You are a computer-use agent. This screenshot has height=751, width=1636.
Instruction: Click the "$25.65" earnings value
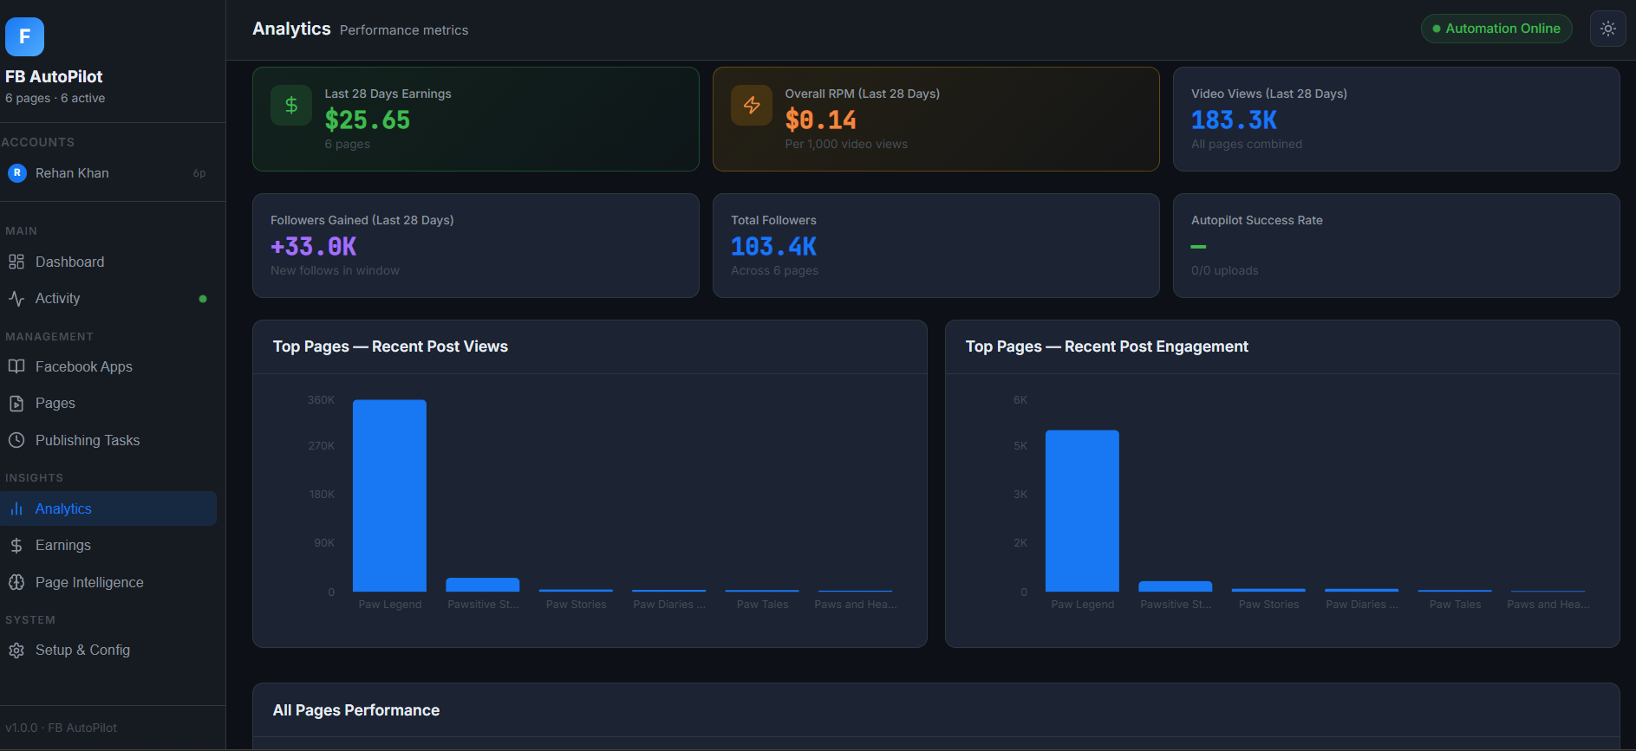point(368,120)
